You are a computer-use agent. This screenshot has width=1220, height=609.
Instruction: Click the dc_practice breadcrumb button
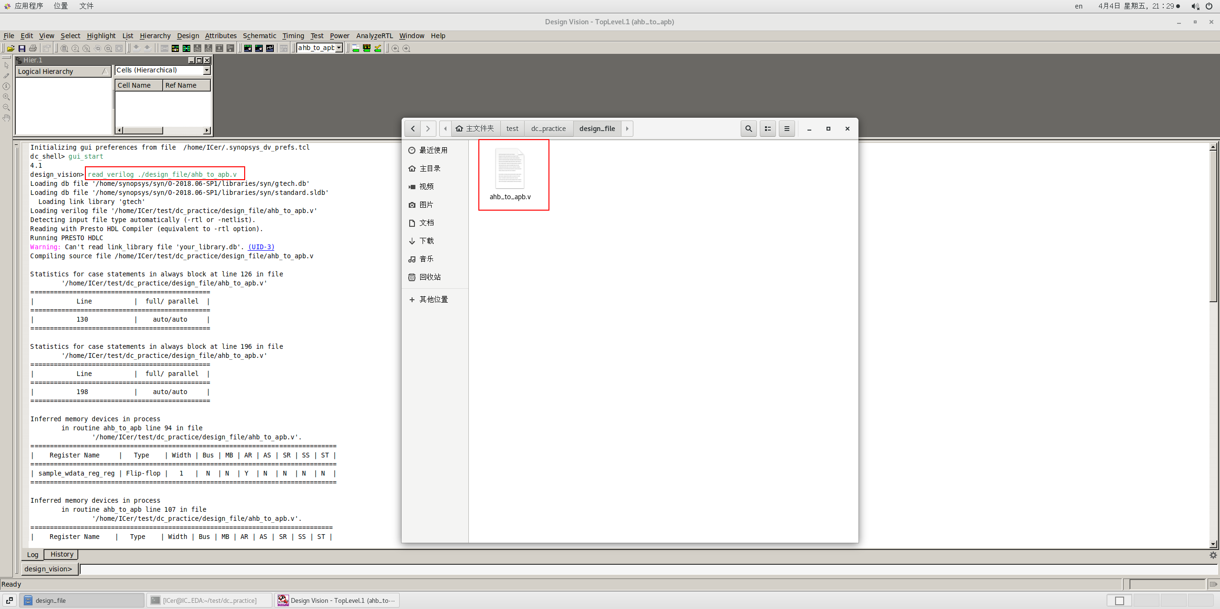(548, 129)
